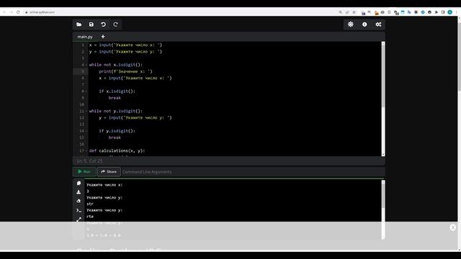Viewport: 461px width, 259px height.
Task: Click 'while not y.isdigit():' on line 11
Action: [116, 111]
